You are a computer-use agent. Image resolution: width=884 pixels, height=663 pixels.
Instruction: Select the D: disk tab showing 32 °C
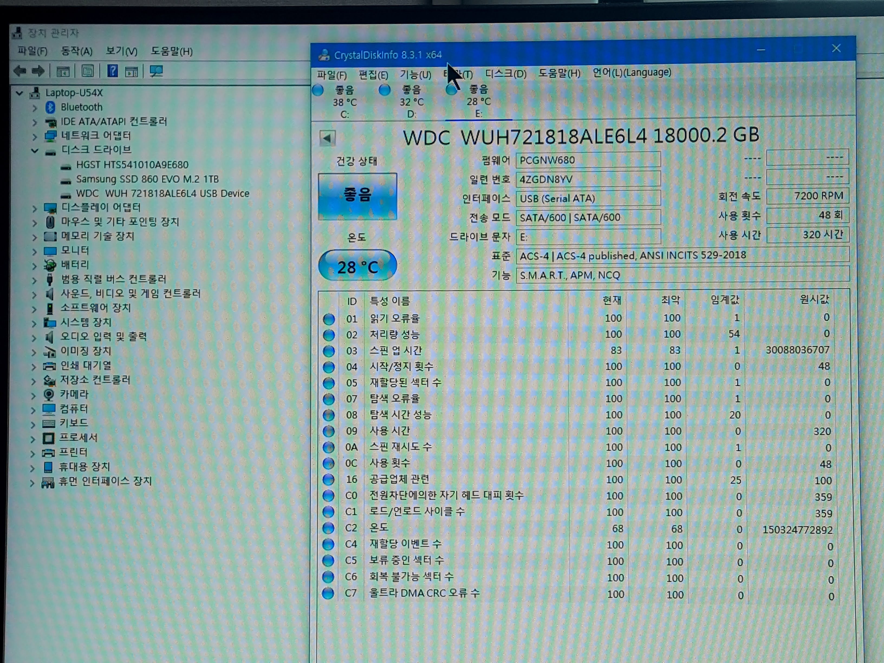click(x=412, y=102)
